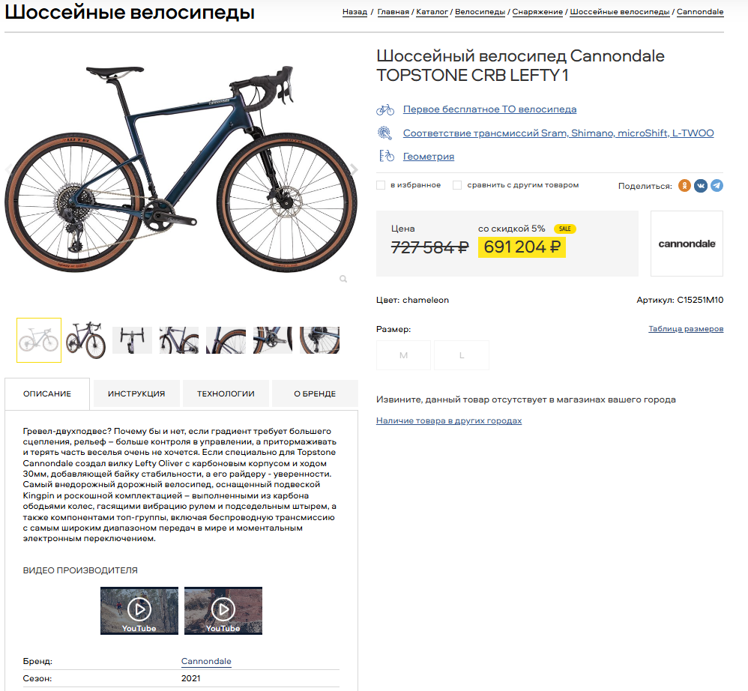748x691 pixels.
Task: Open the ИНСТРУКЦИЯ tab
Action: (136, 394)
